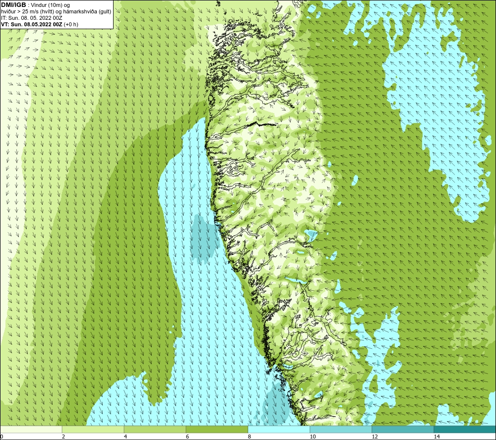Click the 2-4 m/s light green swatch

[93, 430]
